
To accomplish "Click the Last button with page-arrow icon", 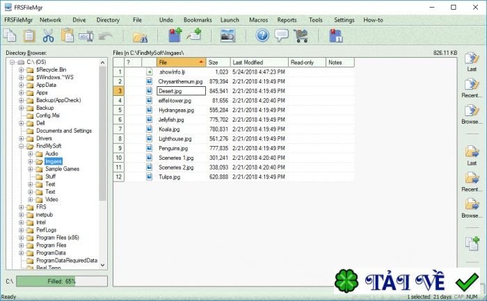I will pos(472,61).
